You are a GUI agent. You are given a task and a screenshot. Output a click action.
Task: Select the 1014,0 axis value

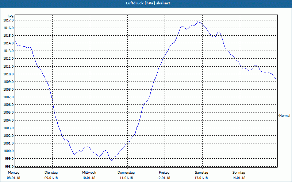tap(8, 43)
